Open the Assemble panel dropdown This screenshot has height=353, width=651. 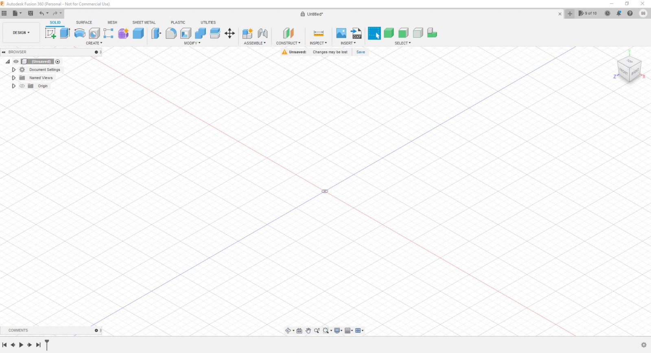click(x=255, y=43)
